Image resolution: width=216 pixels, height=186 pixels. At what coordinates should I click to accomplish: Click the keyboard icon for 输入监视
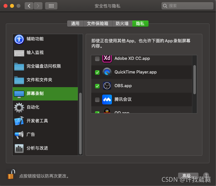pyautogui.click(x=19, y=53)
